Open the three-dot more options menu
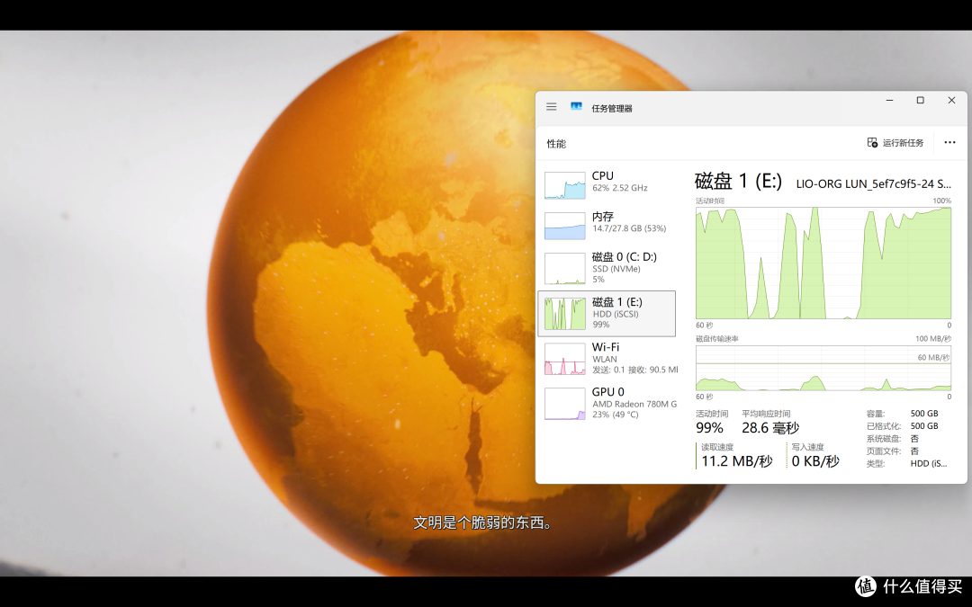This screenshot has width=972, height=607. coord(949,142)
